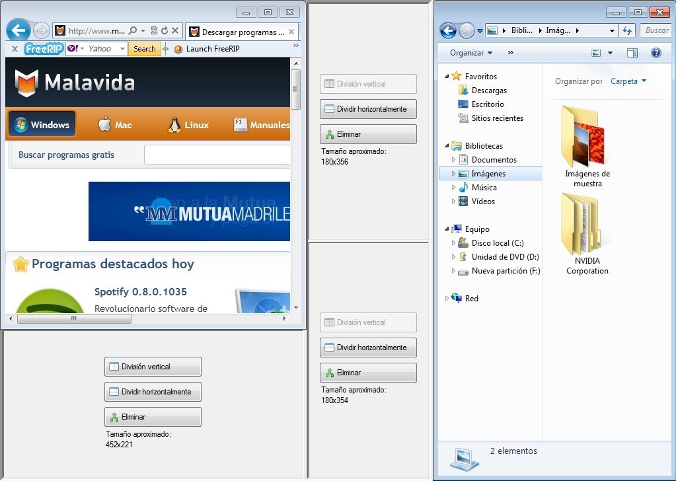Stop loading with X in address bar
This screenshot has width=676, height=481.
(175, 30)
